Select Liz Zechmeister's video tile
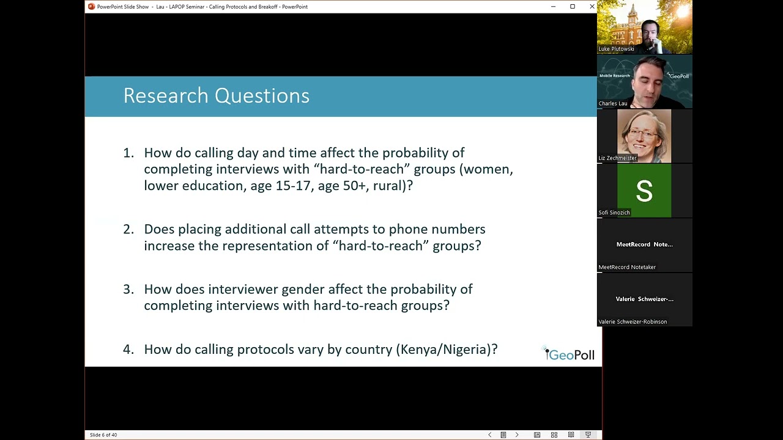 [645, 136]
